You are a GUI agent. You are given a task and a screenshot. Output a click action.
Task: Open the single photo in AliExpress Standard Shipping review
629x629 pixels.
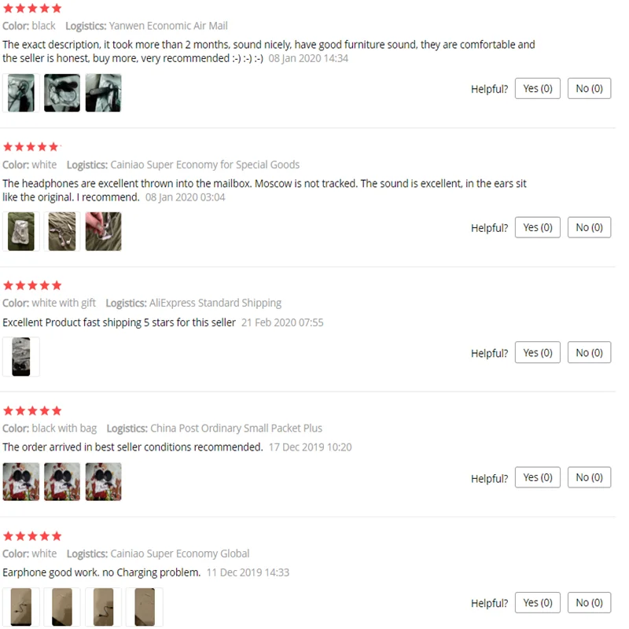tap(21, 357)
